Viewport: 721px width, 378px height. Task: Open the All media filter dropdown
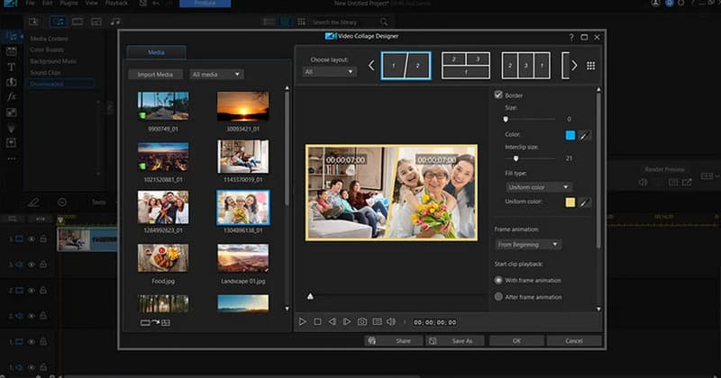(x=216, y=75)
